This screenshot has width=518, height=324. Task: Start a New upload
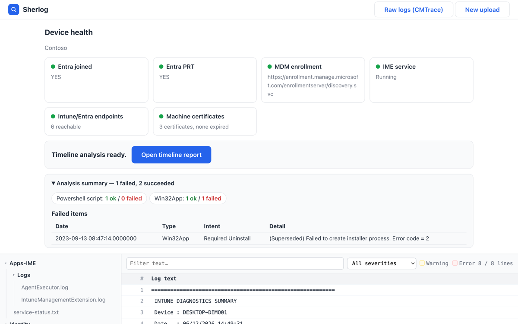coord(482,10)
